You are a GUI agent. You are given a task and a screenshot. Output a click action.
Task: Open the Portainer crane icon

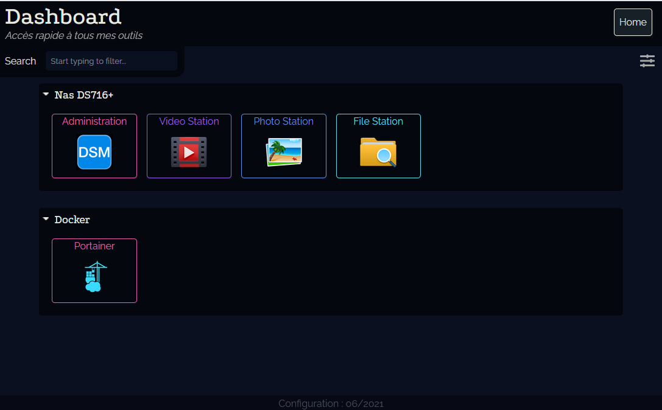[x=96, y=277]
